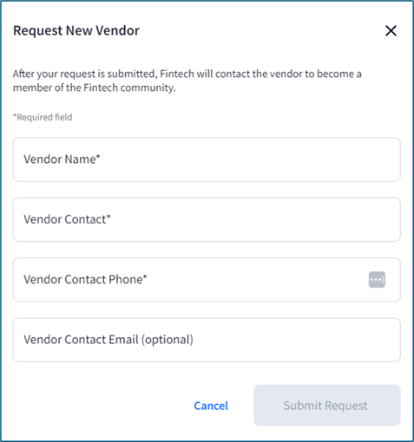Send the vendor request via Submit Request
The width and height of the screenshot is (414, 442).
pos(327,406)
